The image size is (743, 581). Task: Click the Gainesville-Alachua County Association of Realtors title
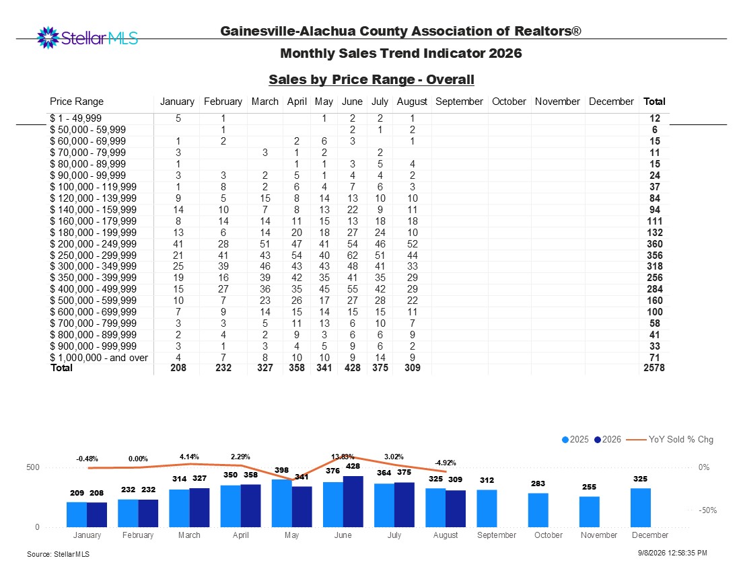coord(401,31)
